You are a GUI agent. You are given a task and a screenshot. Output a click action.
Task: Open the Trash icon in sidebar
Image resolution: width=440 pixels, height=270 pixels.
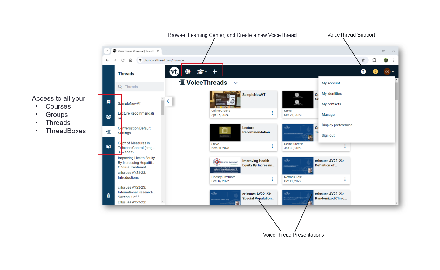click(108, 195)
